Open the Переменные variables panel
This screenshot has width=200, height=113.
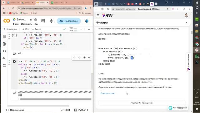pyautogui.click(x=15, y=110)
